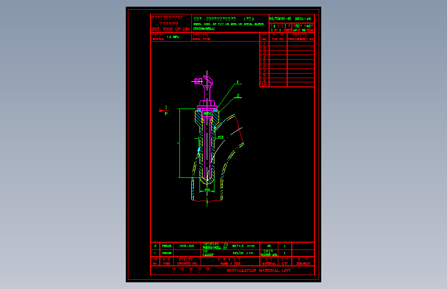Screen dimensions: 447x289
Task: Click the 'NAME & SIZE' column header
Action: (230, 264)
